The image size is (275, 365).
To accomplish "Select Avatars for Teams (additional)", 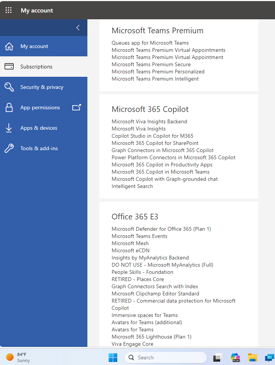I will point(147,323).
